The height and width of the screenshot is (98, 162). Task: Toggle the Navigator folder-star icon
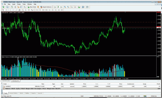pos(18,7)
